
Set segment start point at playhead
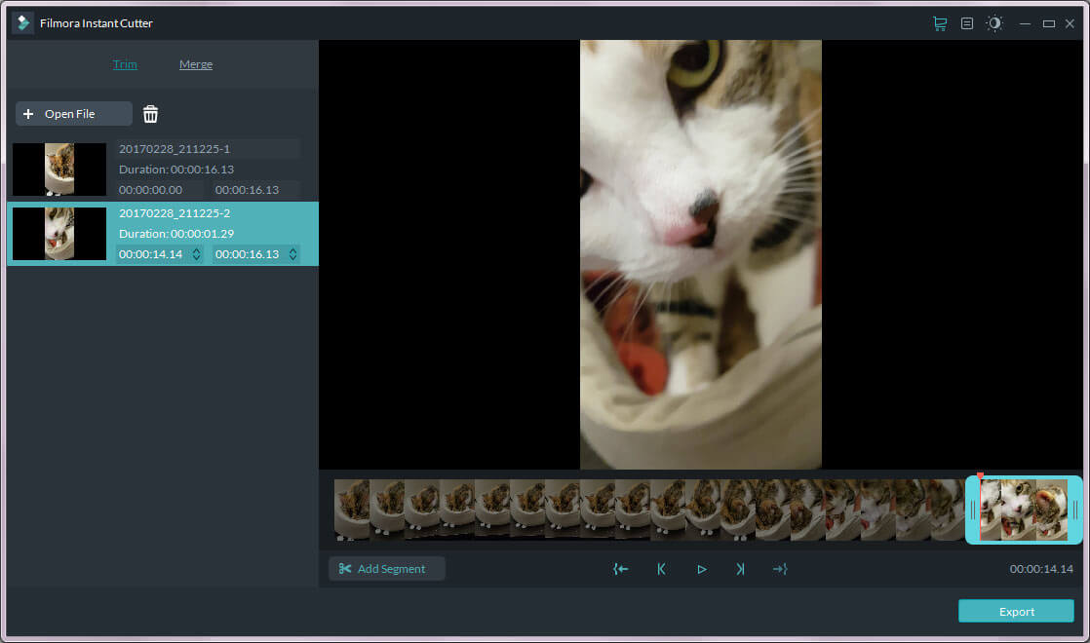[x=621, y=569]
